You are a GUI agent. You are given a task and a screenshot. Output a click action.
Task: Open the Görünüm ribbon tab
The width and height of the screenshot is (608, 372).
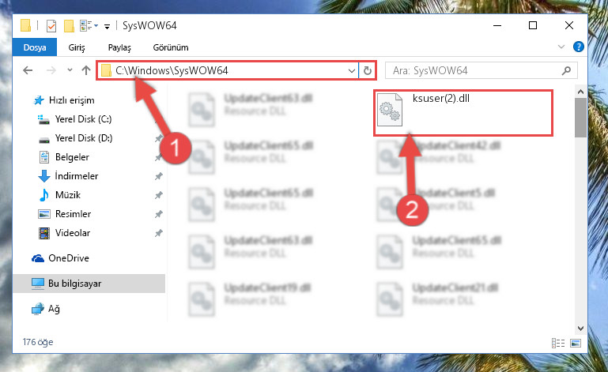(x=171, y=47)
